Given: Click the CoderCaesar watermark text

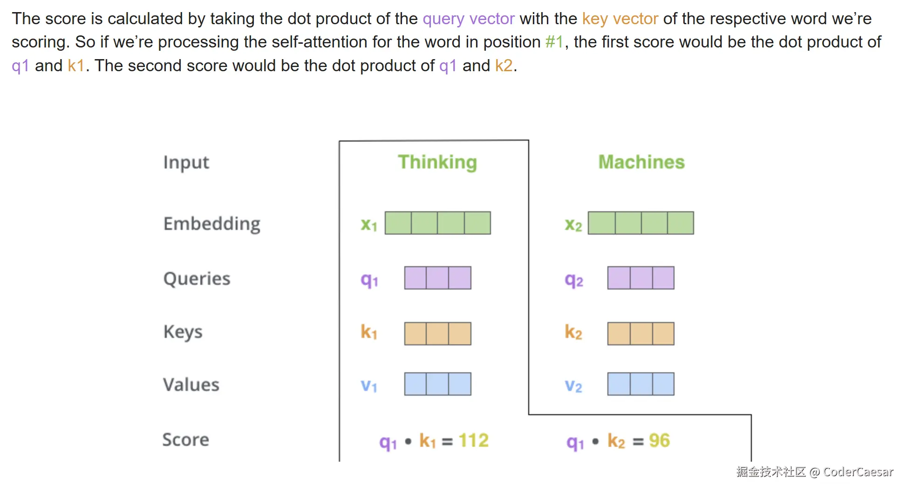Looking at the screenshot, I should click(858, 472).
